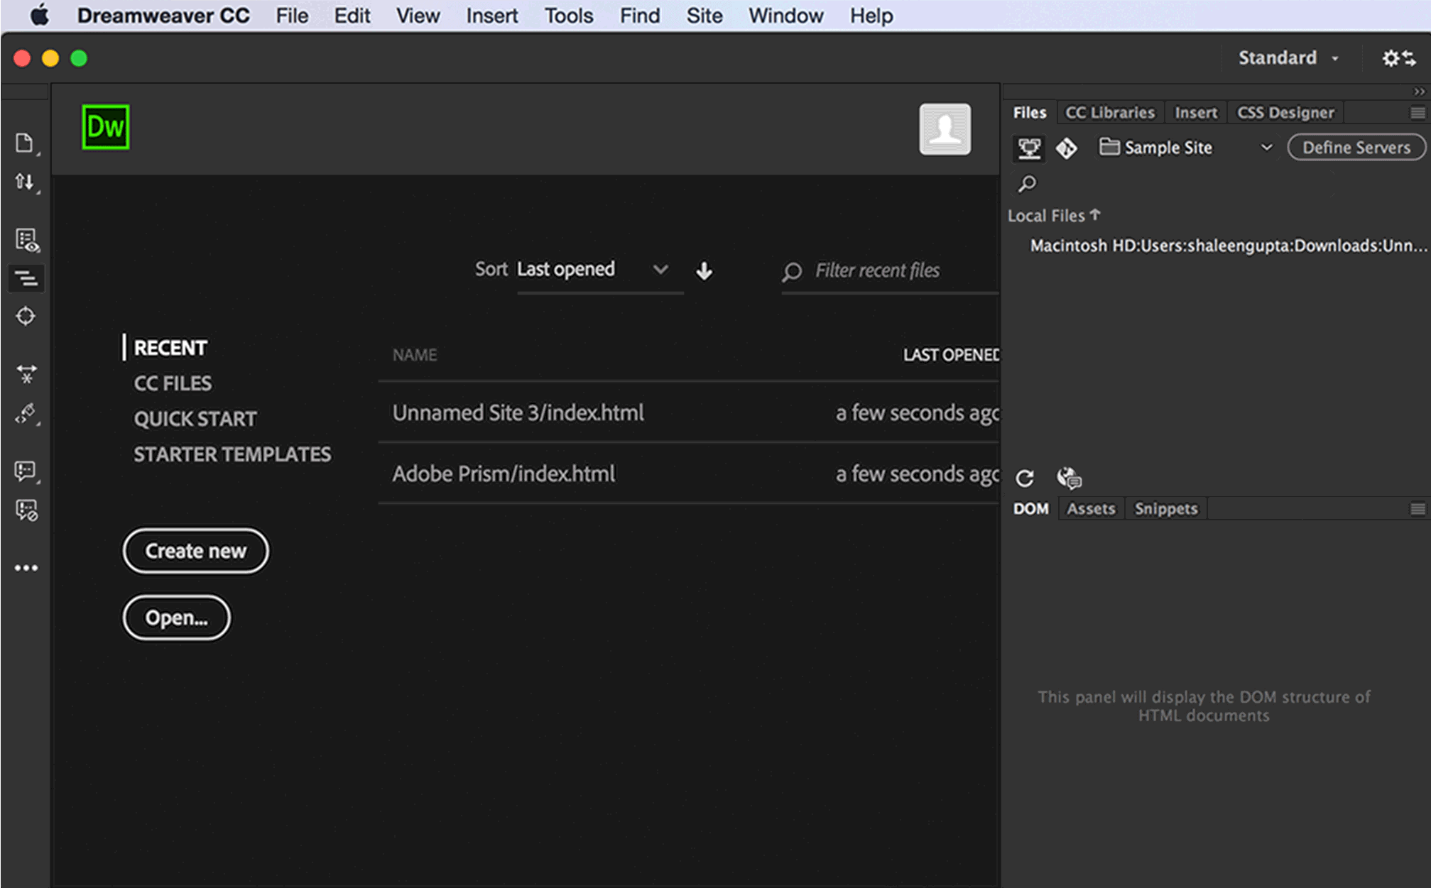Expand the Sample Site selector dropdown

point(1266,148)
